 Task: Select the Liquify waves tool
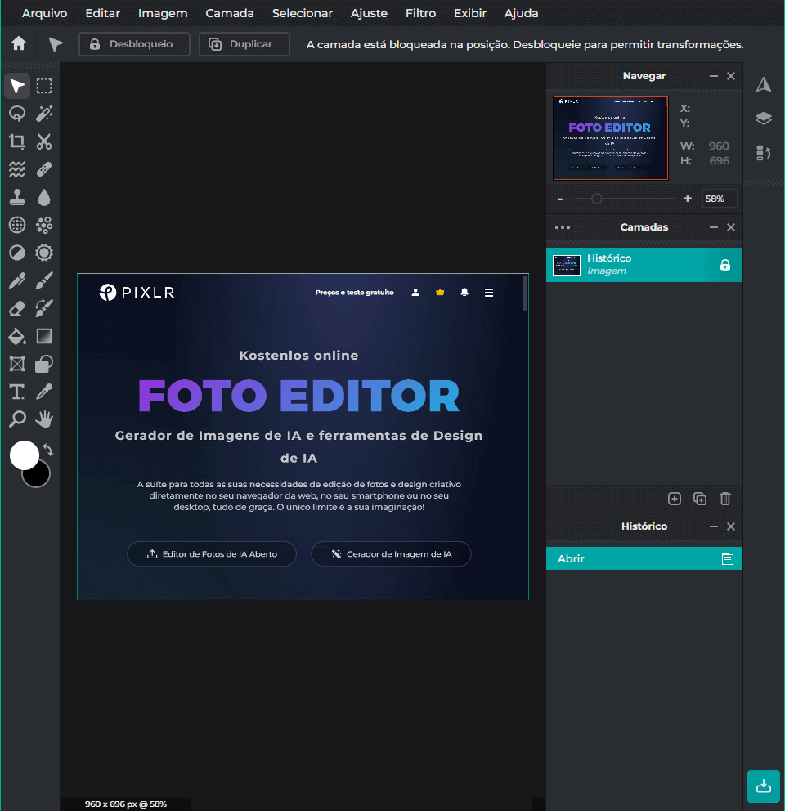pos(17,170)
